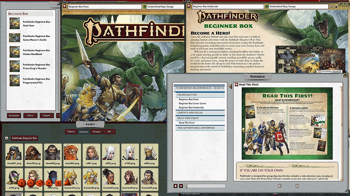This screenshot has height=196, width=350.
Task: Open the Pathfinder Beginner Box assets folder button
Action: click(x=25, y=138)
